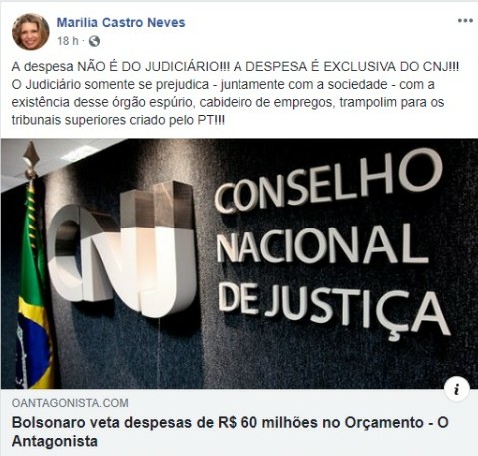Click the Brazilian flag in the preview image
This screenshot has width=478, height=456.
(33, 285)
